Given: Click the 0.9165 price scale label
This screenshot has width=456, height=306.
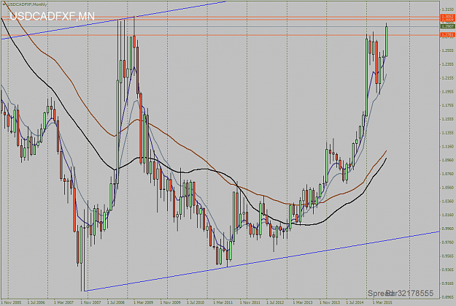Looking at the screenshot, I should pos(447,283).
